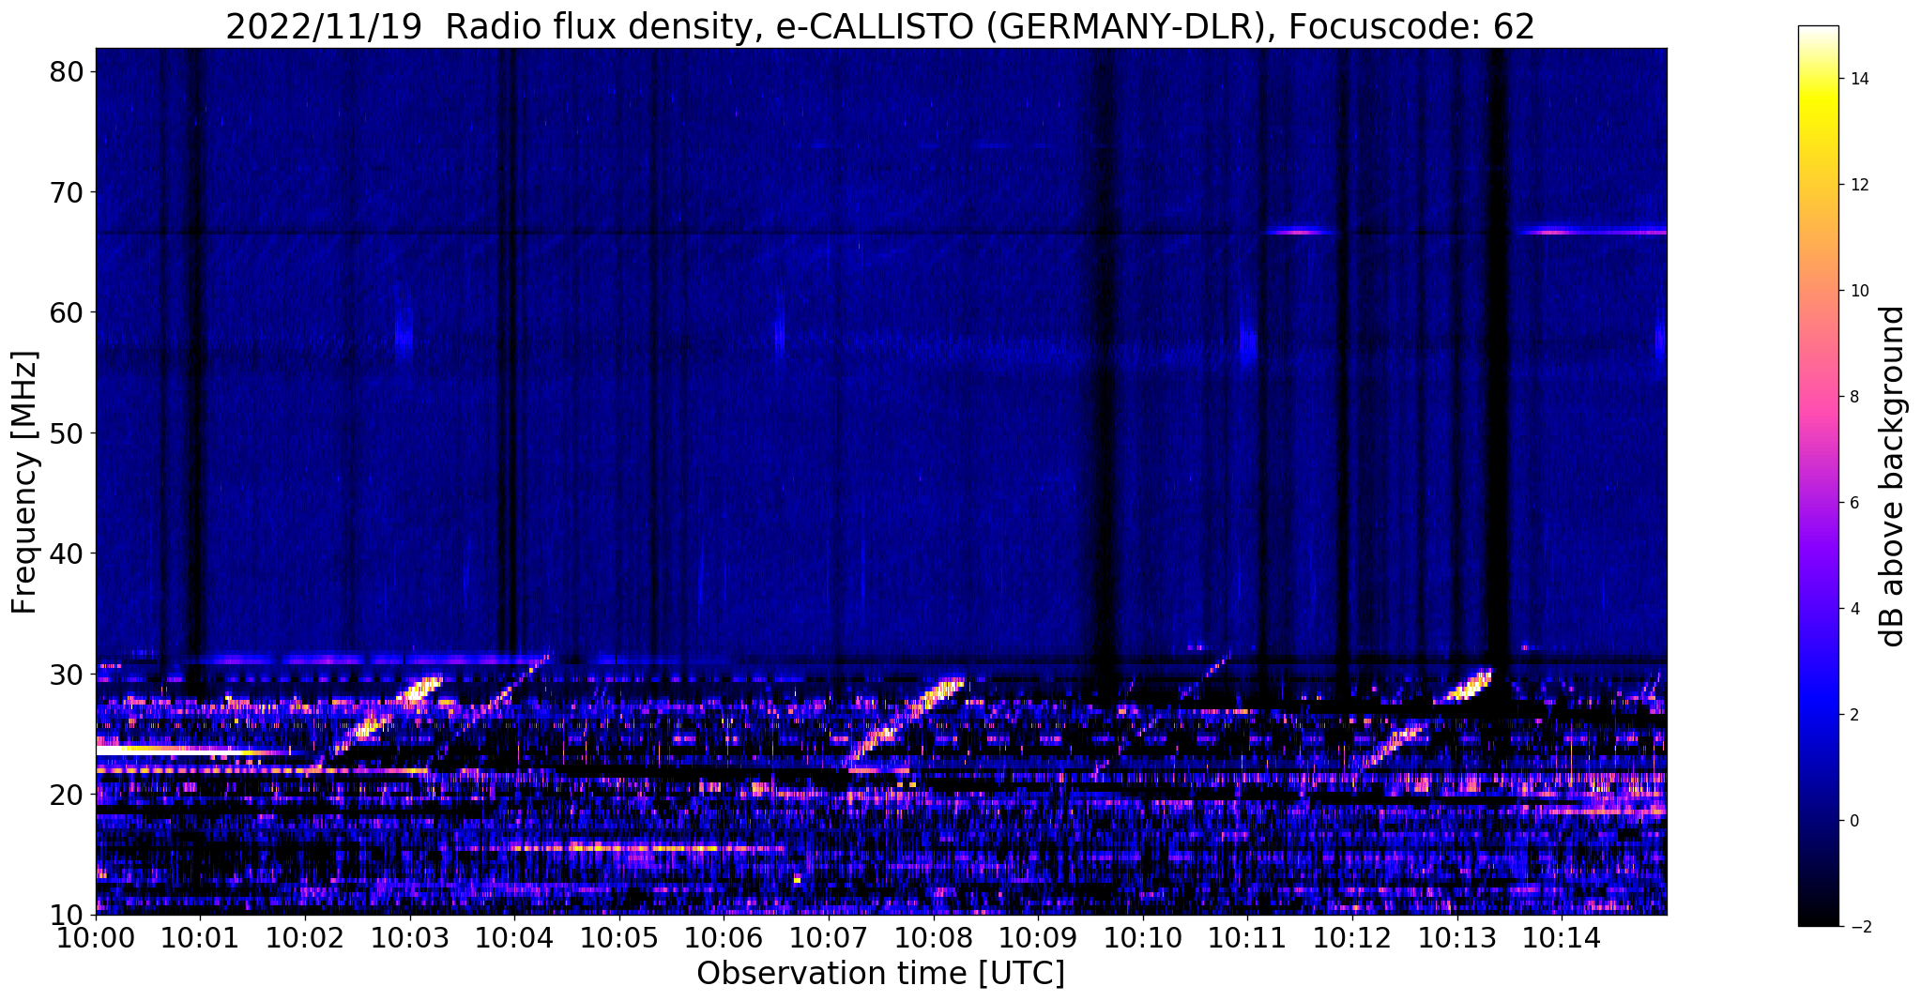This screenshot has width=1921, height=1001.
Task: Click the x-axis tick label 10:09
Action: tap(1038, 936)
